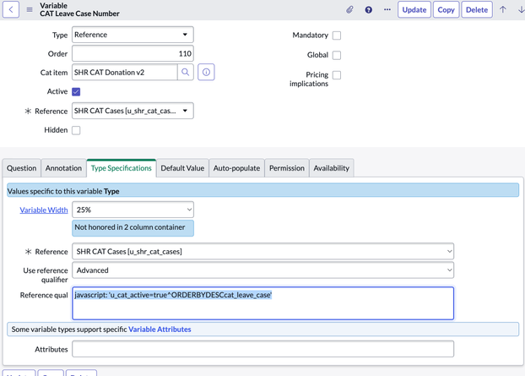This screenshot has height=376, width=525.
Task: Uncheck the Active checkbox
Action: point(76,91)
